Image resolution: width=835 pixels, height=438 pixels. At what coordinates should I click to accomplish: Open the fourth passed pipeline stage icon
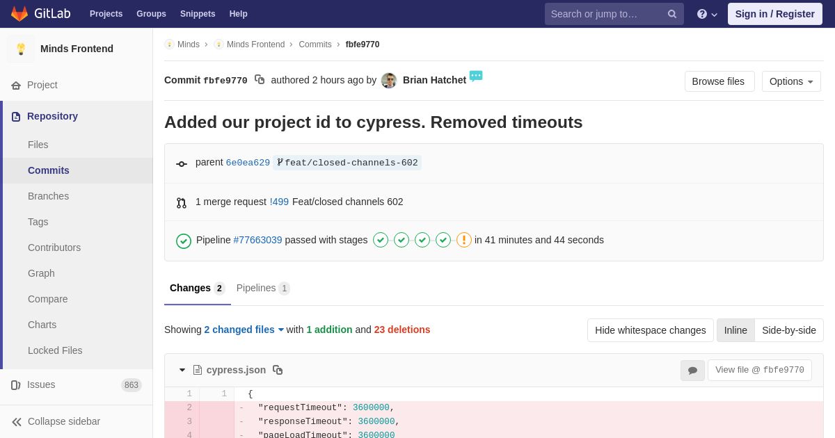(443, 240)
